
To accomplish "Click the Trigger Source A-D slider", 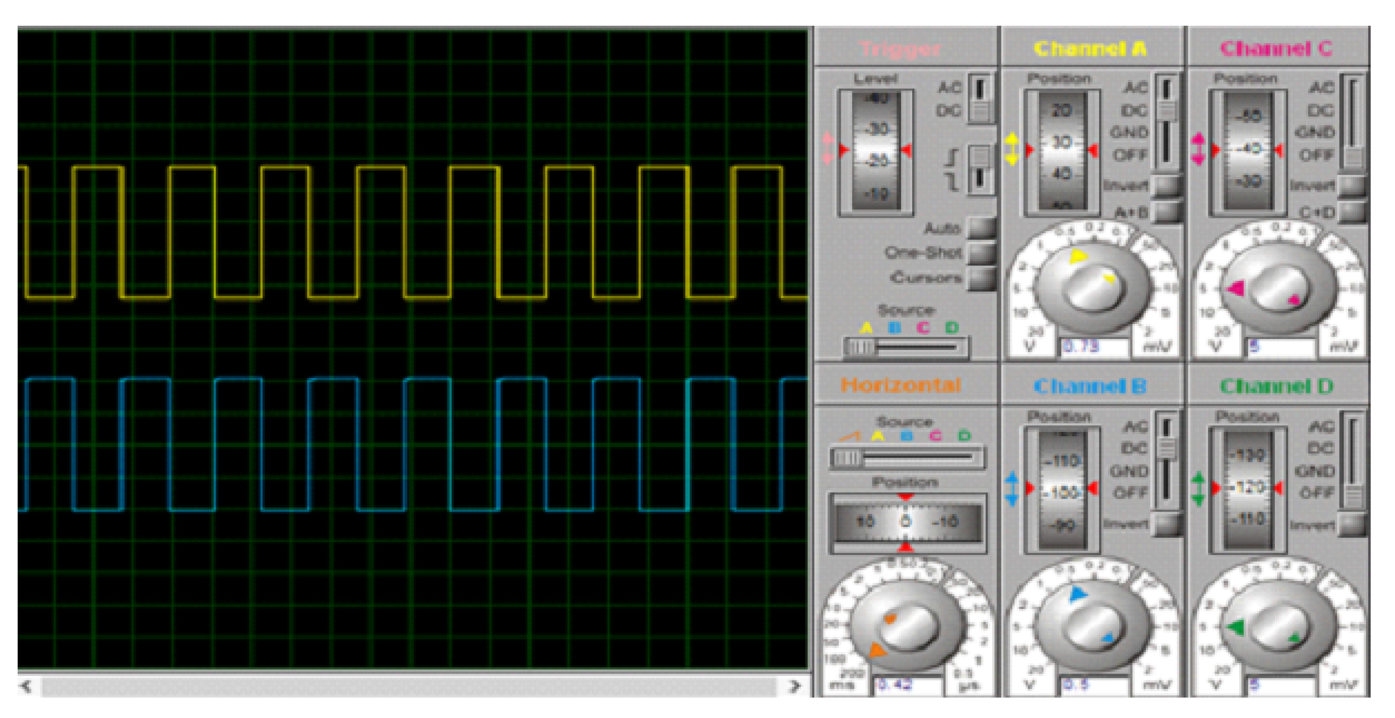I will tap(907, 347).
